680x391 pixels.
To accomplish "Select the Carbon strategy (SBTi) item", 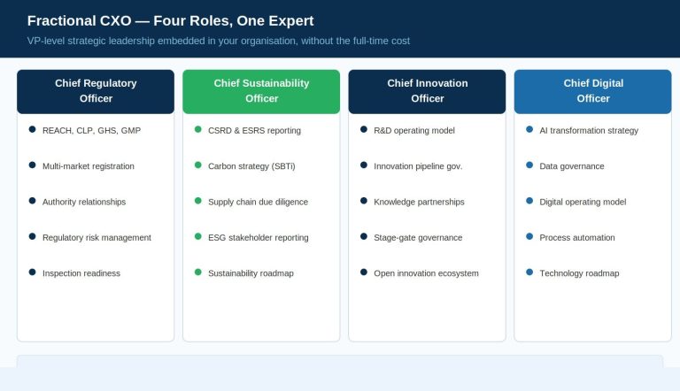I will 251,166.
